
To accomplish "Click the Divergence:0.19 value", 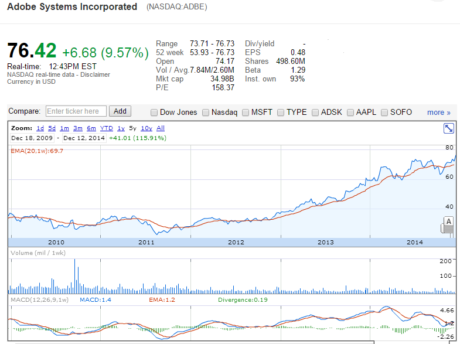I will point(243,299).
